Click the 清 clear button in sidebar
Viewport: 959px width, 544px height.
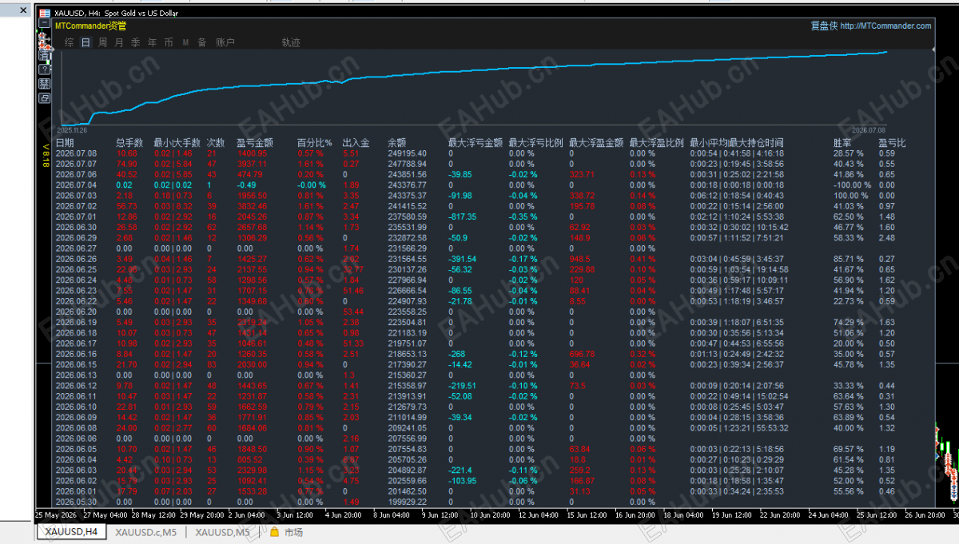(x=45, y=55)
